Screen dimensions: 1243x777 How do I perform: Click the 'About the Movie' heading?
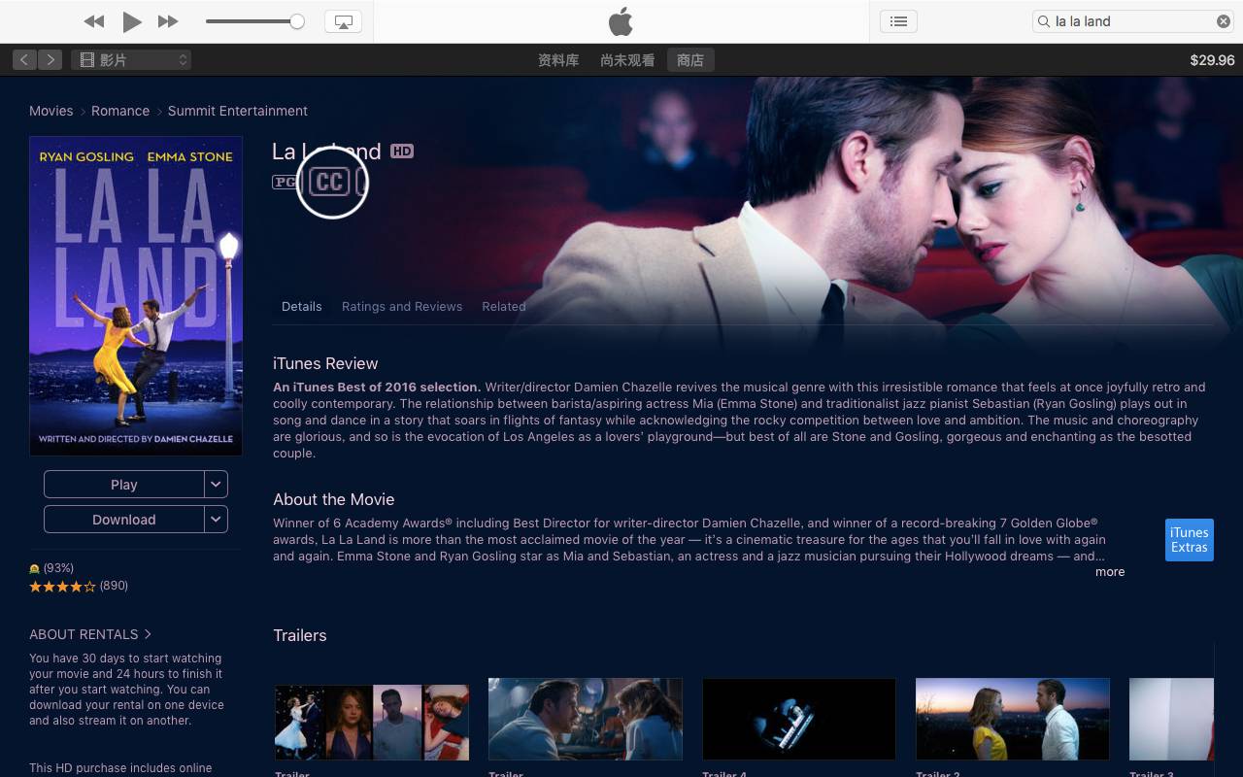tap(334, 499)
